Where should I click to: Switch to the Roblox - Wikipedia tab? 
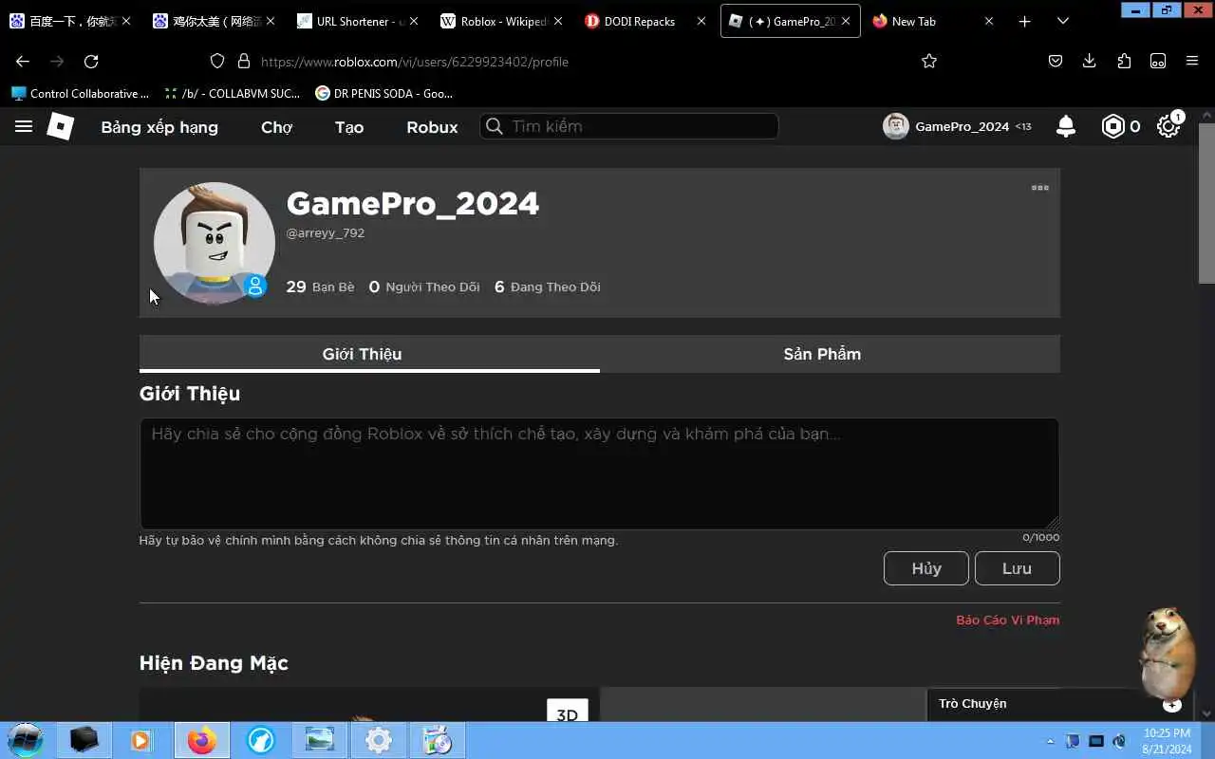coord(502,21)
